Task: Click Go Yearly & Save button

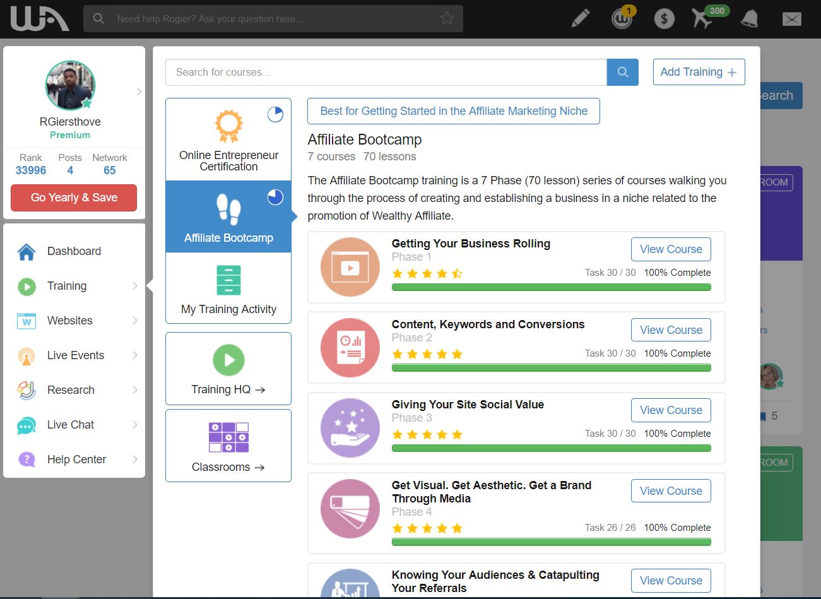Action: pos(74,198)
